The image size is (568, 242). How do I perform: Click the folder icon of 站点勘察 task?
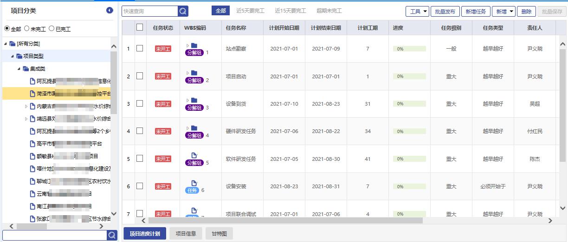tap(194, 45)
